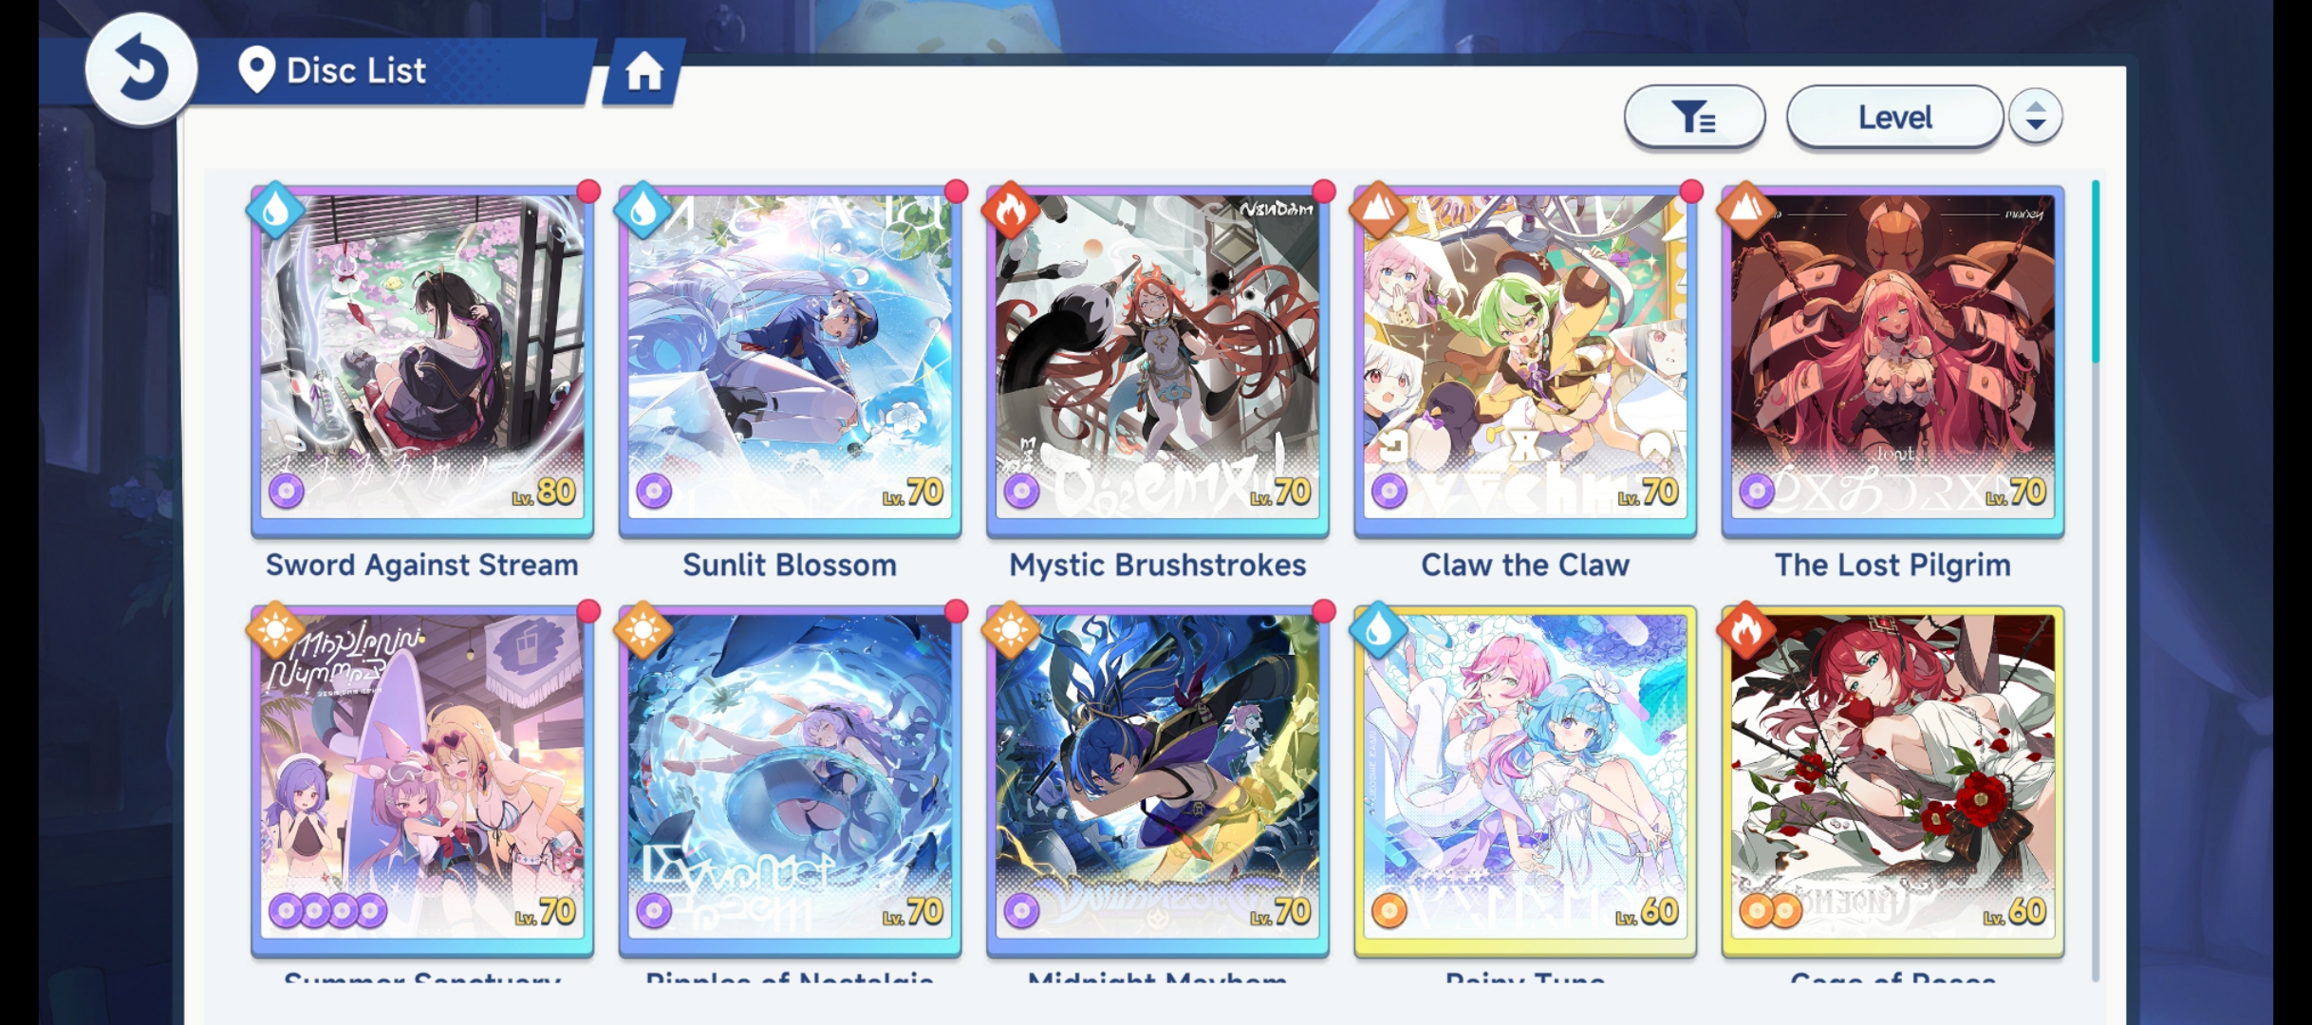Open the disc filter options
The width and height of the screenshot is (2312, 1025).
1694,117
